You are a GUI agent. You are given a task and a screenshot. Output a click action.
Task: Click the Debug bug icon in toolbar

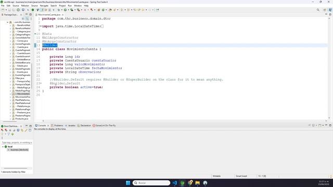pyautogui.click(x=59, y=10)
